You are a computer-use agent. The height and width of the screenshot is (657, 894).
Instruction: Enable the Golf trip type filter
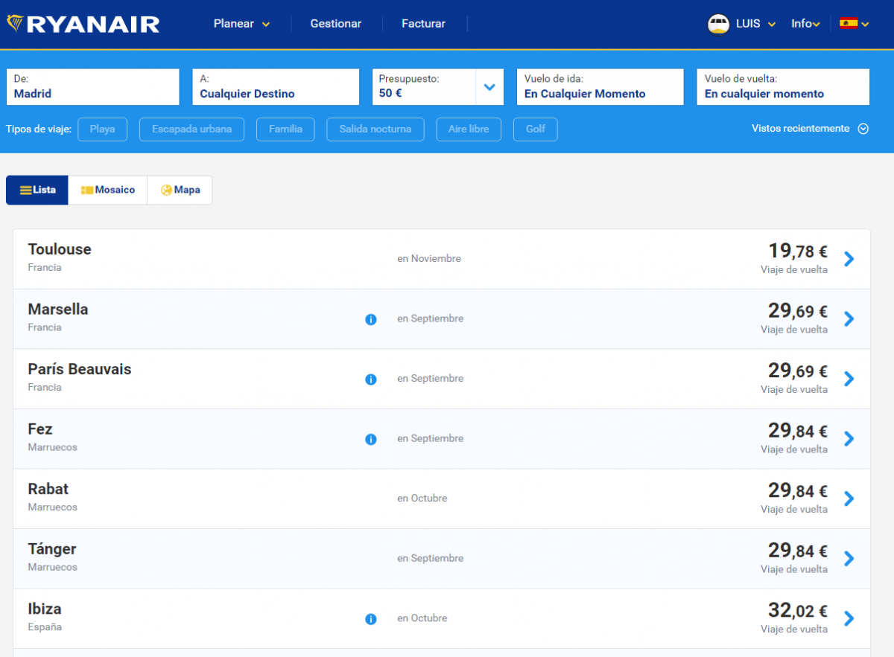tap(536, 129)
